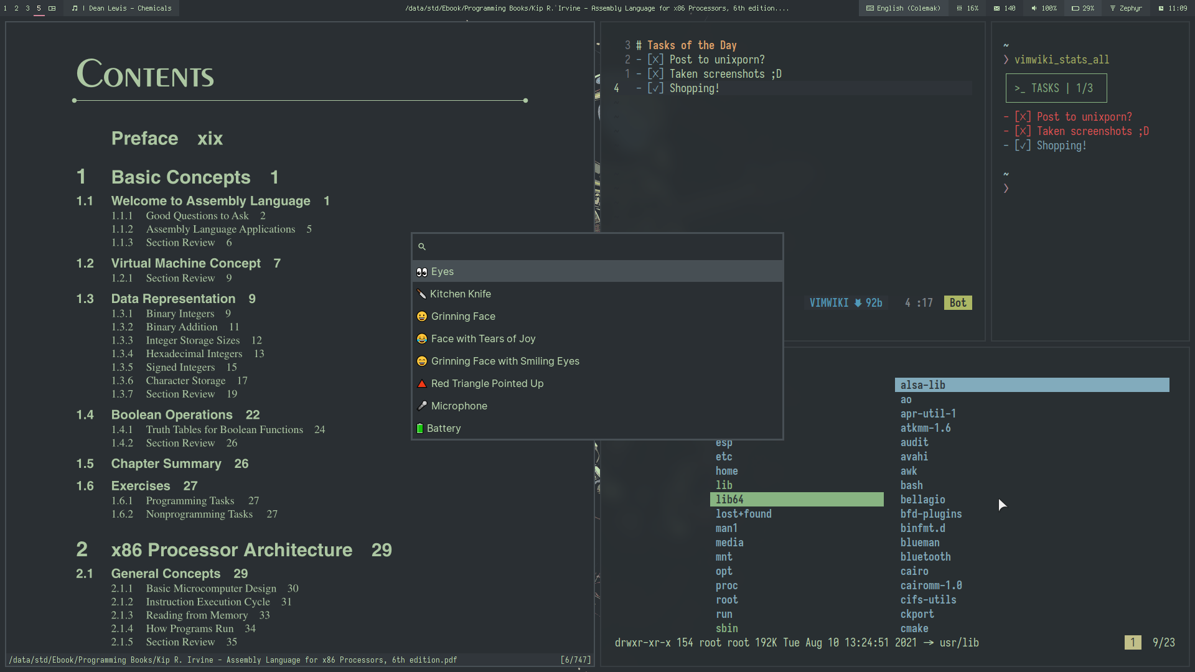The image size is (1195, 672).
Task: Click the 'TASKS | 1/3' box in the terminal
Action: (x=1056, y=88)
